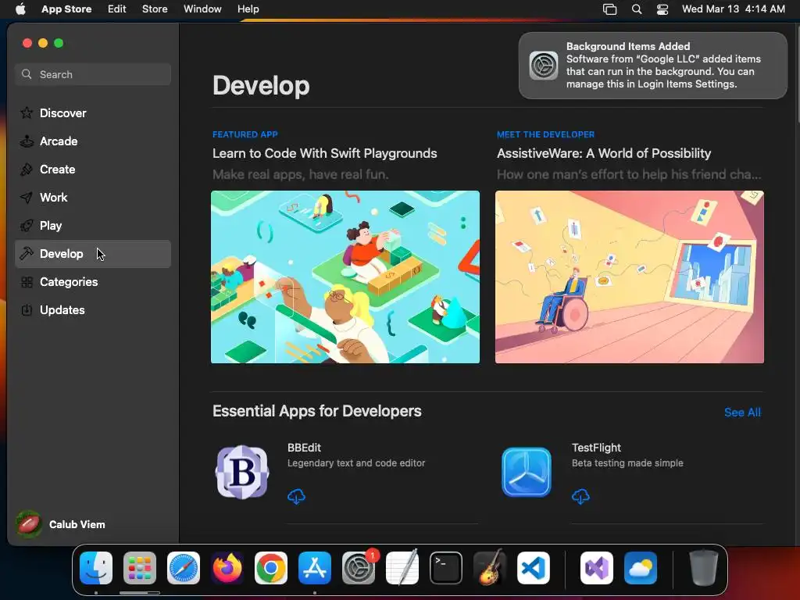800x600 pixels.
Task: Open Stage Manager menu bar icon
Action: click(609, 9)
